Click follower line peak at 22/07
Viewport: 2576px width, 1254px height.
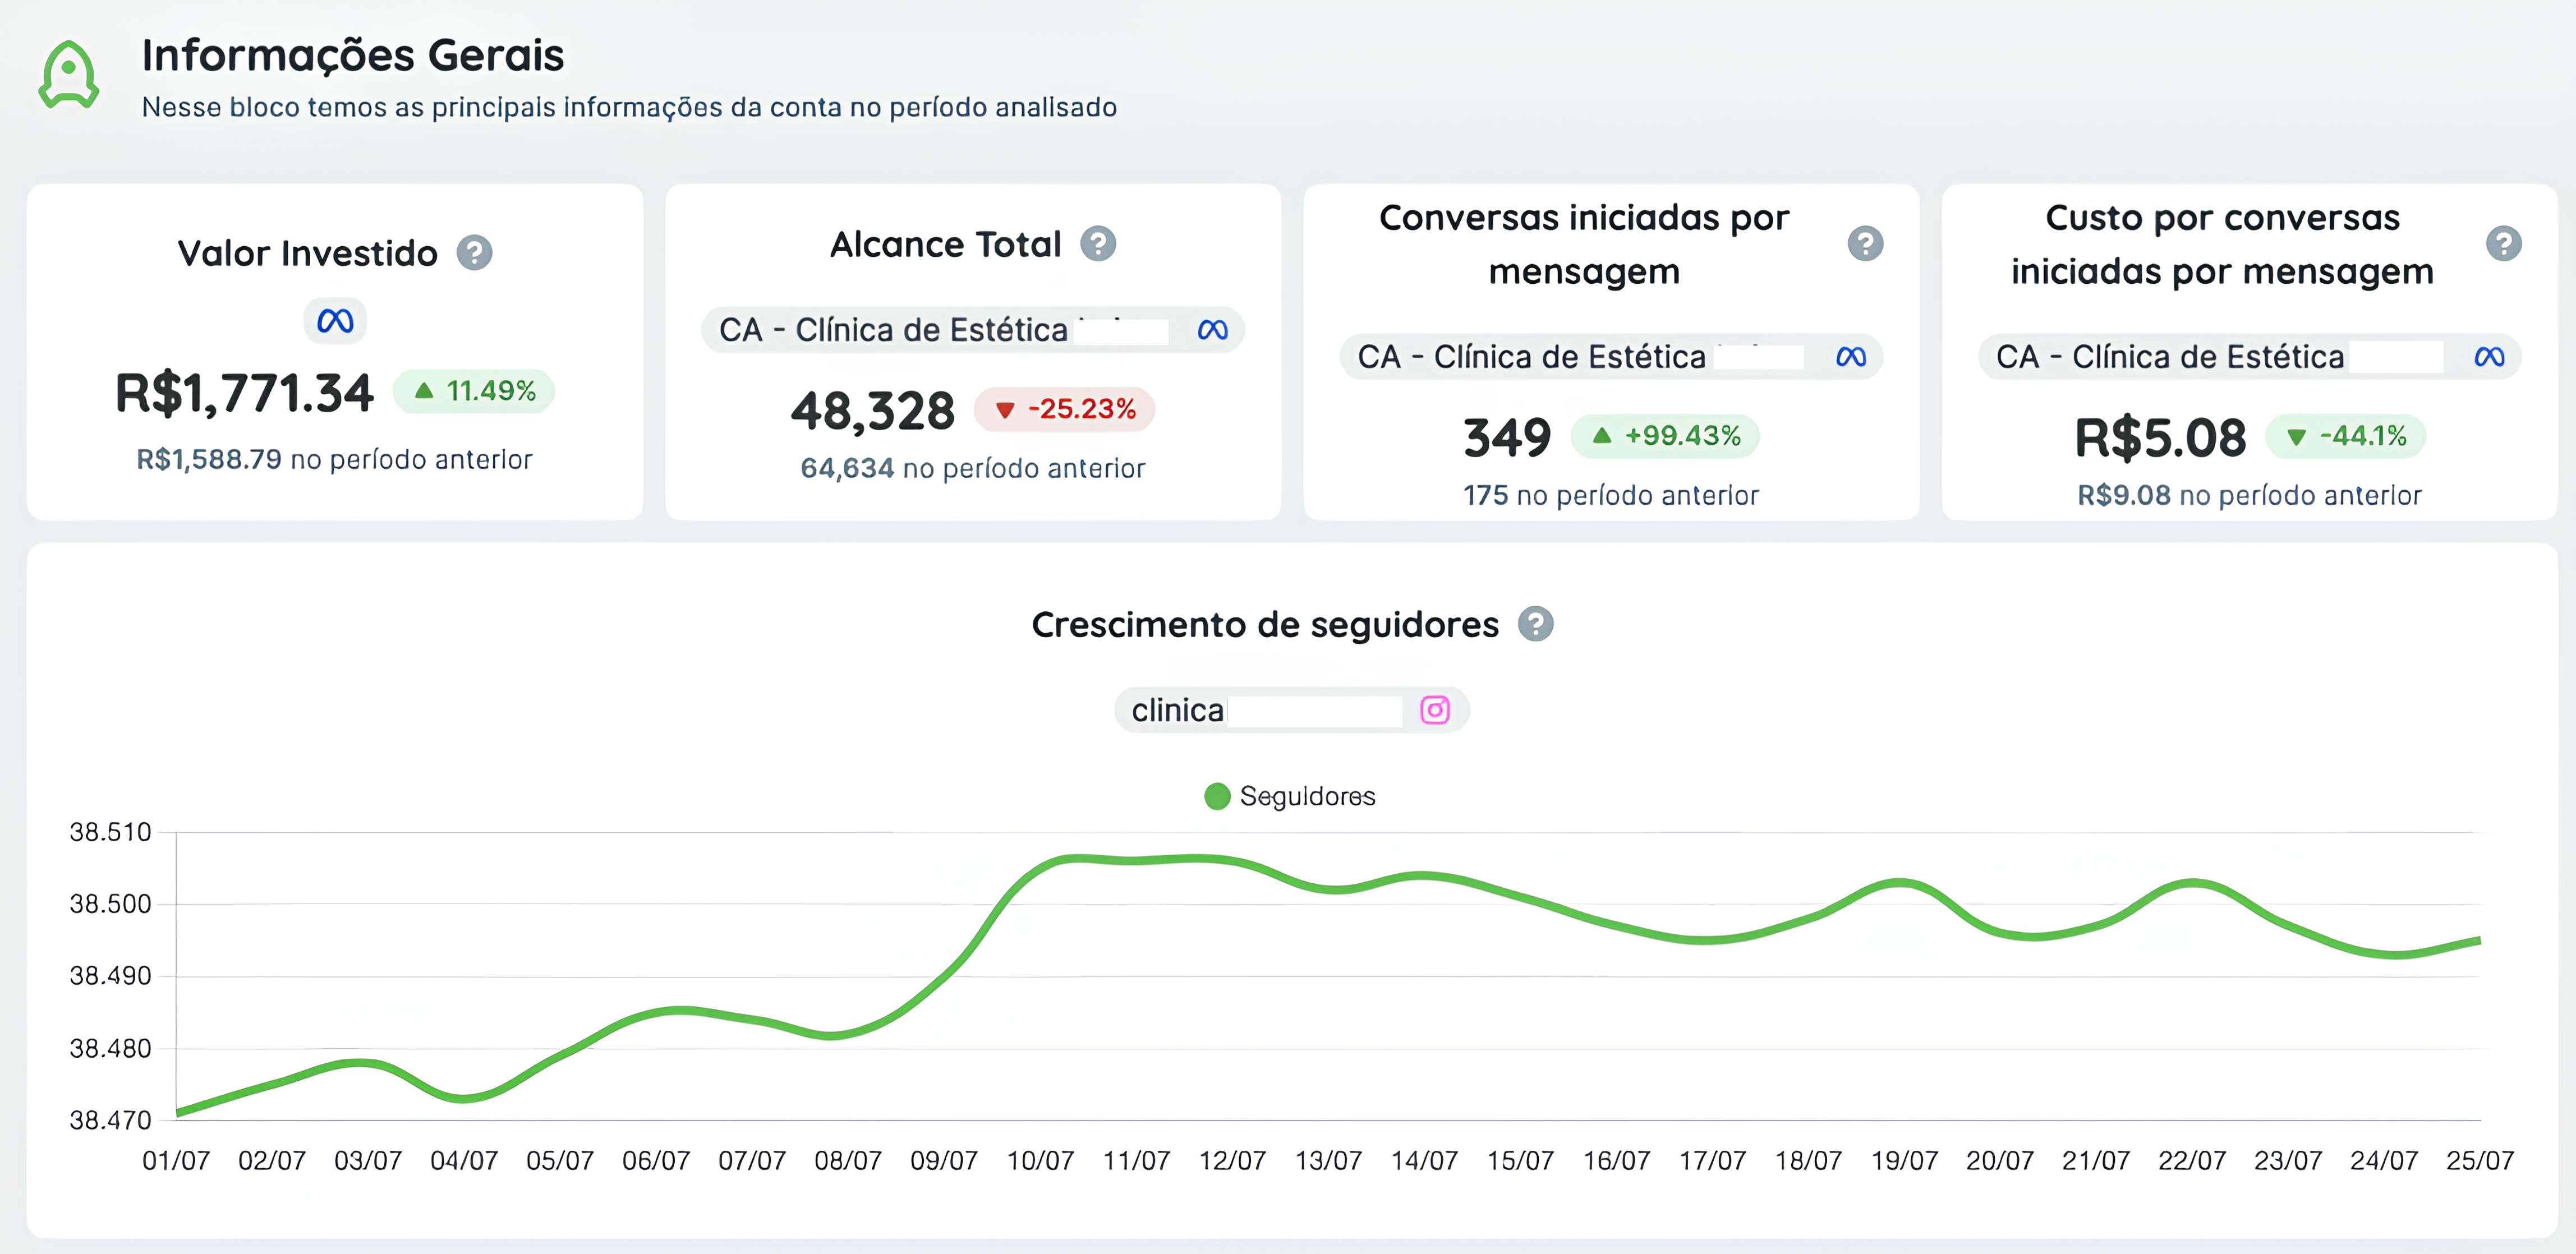click(x=2192, y=883)
